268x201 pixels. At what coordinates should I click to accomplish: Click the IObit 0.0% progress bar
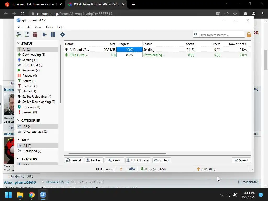[x=130, y=55]
